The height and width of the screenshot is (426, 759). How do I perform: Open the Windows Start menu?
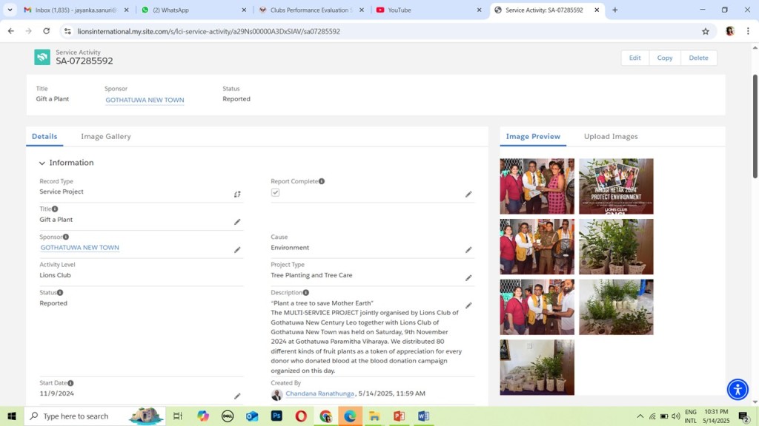[12, 416]
